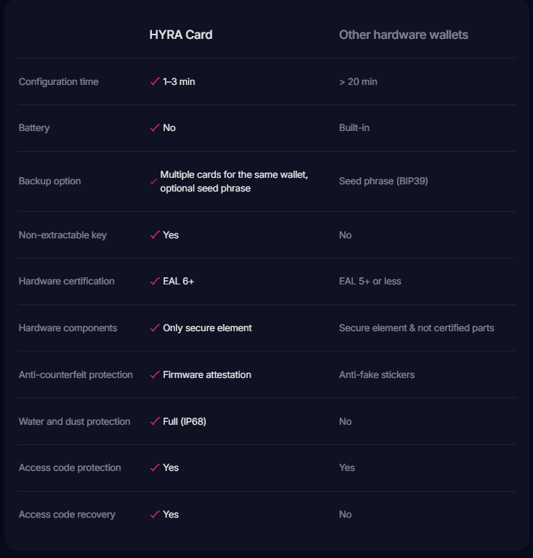The width and height of the screenshot is (533, 558).
Task: Click the checkmark beside Firmware attestation
Action: click(154, 375)
